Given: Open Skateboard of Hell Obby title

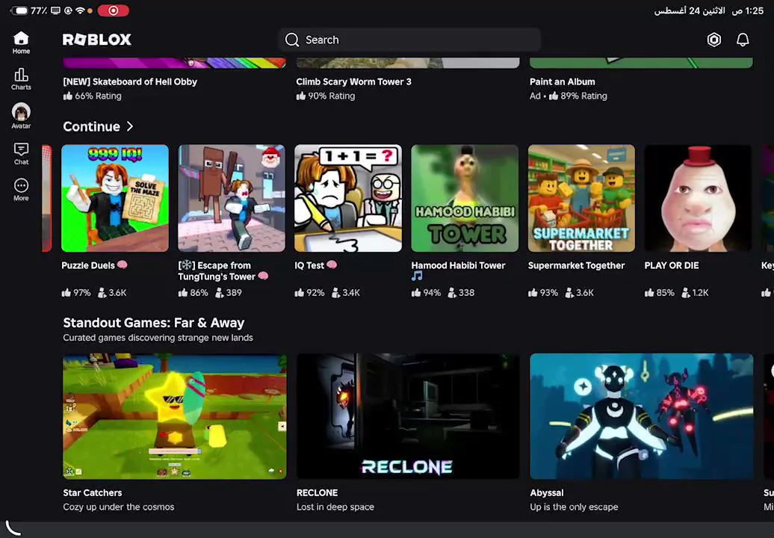Looking at the screenshot, I should coord(130,82).
